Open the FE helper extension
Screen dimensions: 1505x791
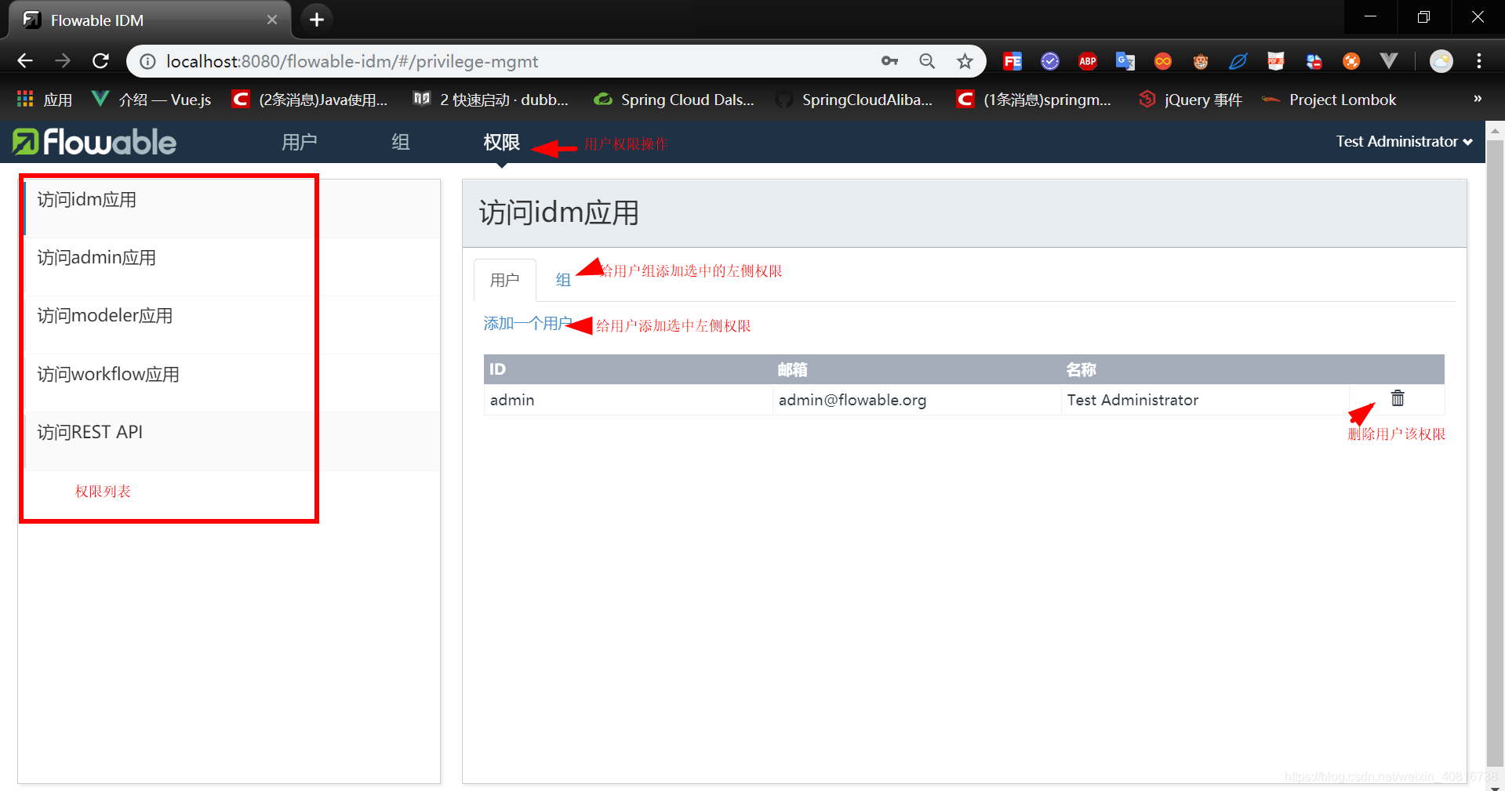click(1012, 61)
